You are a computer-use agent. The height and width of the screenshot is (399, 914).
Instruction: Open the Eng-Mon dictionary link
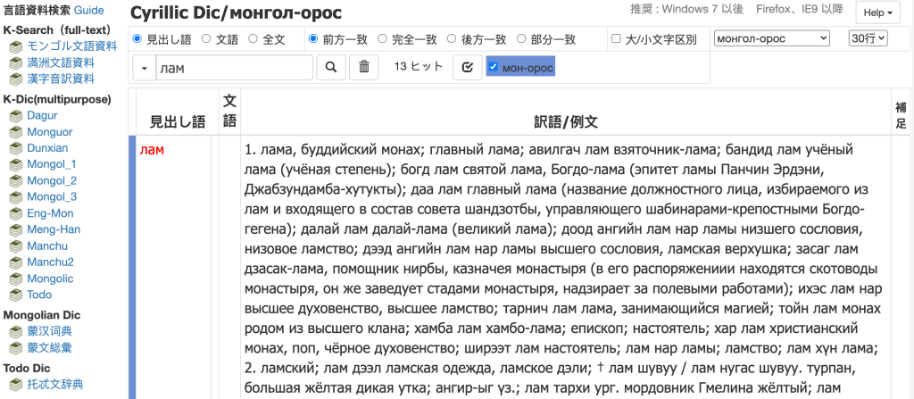tap(50, 213)
